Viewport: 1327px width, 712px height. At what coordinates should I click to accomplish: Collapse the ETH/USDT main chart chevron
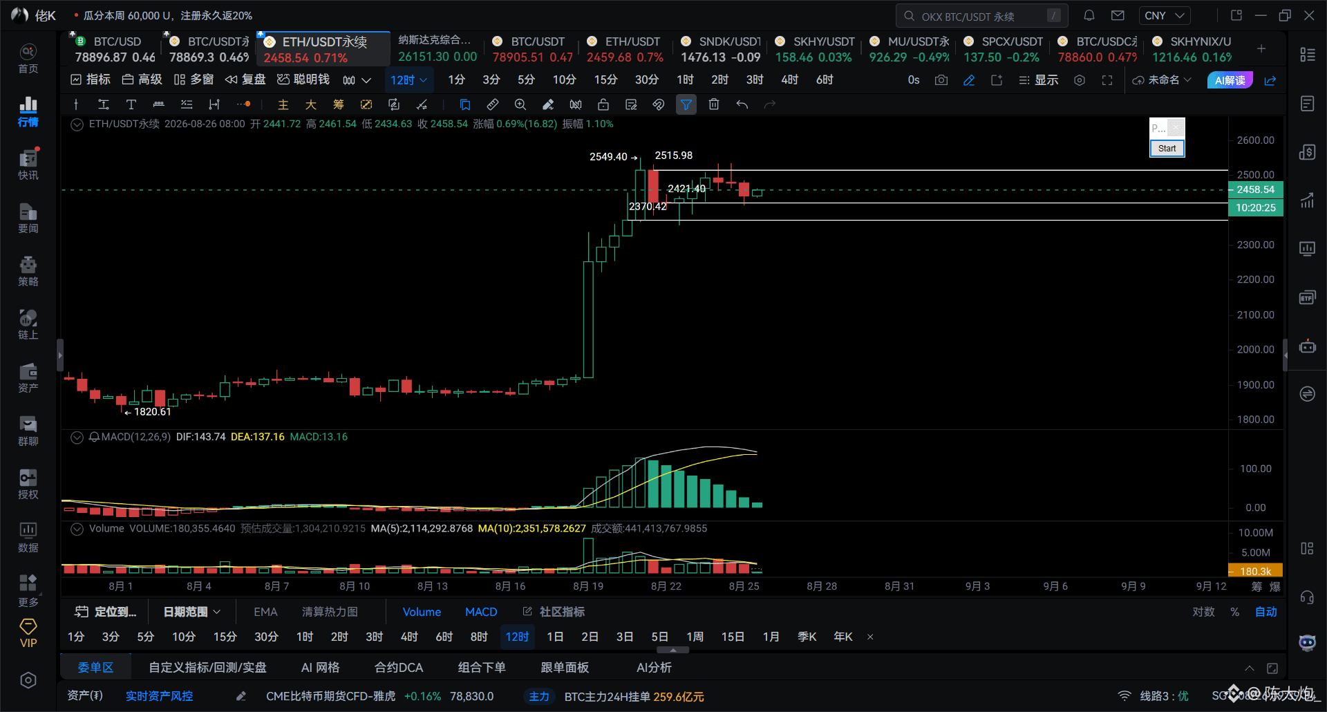pyautogui.click(x=77, y=124)
